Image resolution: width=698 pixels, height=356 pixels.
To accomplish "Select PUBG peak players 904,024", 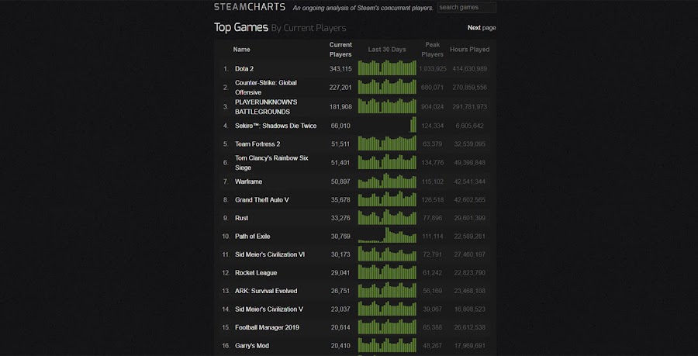I will (x=432, y=107).
